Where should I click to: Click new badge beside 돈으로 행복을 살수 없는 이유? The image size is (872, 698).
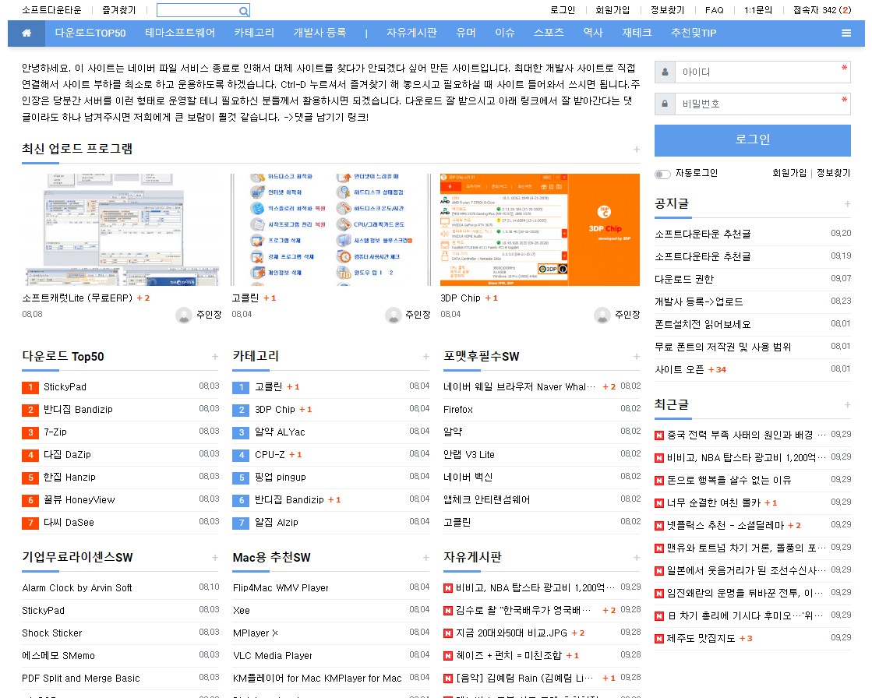[659, 481]
